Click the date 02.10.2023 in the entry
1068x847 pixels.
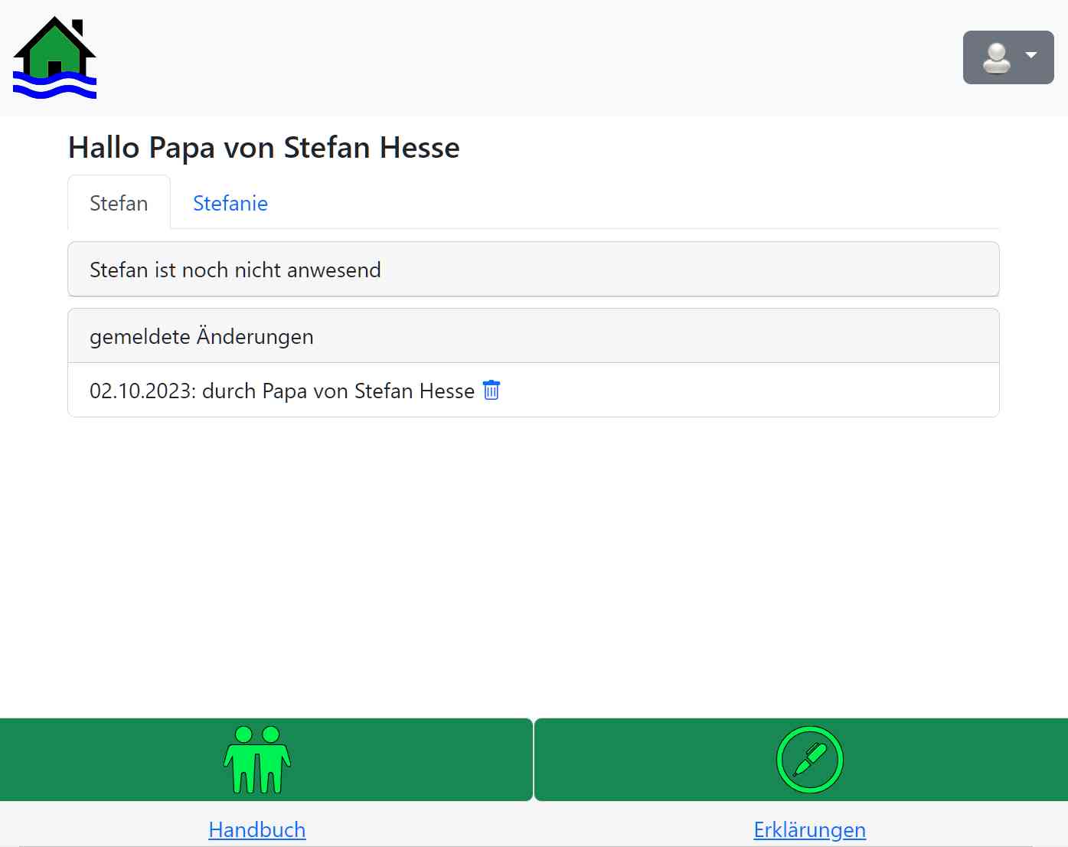coord(140,391)
